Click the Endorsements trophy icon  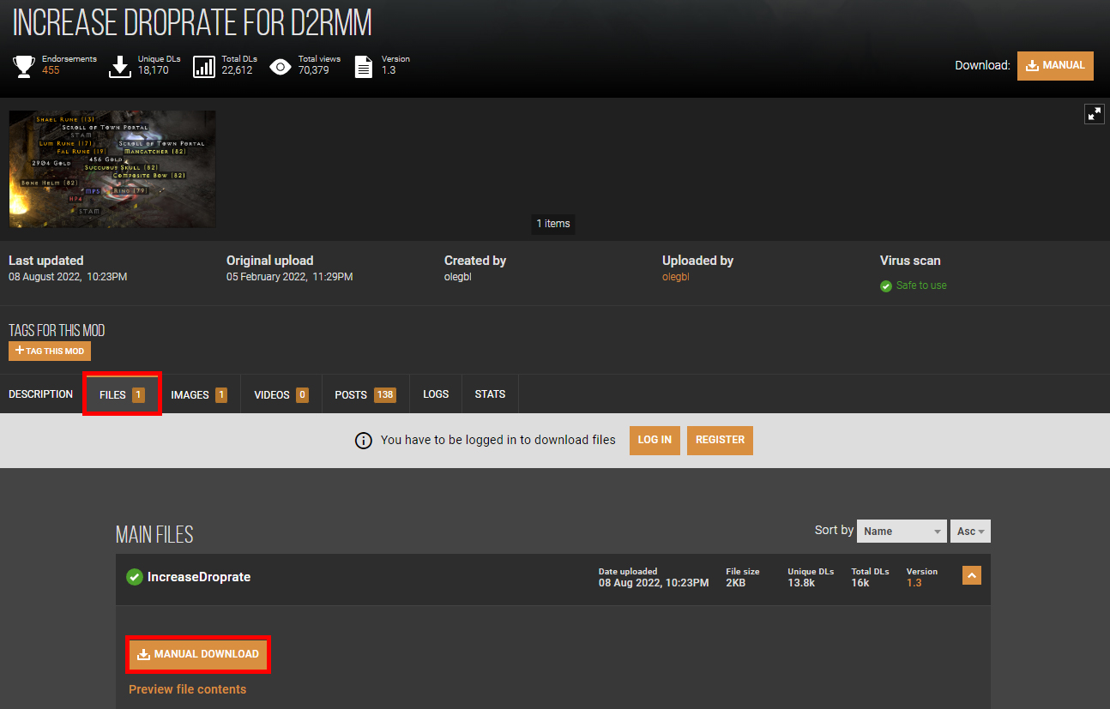(24, 66)
